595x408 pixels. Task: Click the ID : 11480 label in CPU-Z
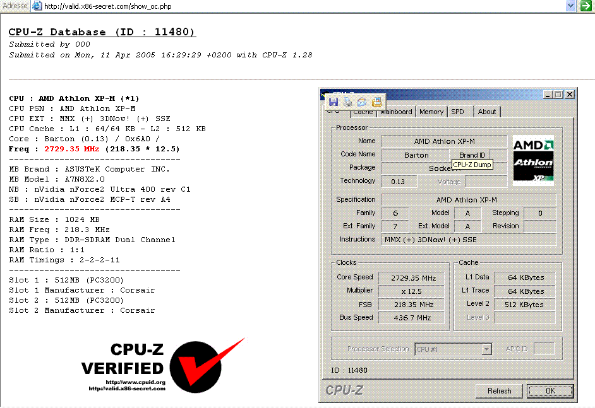(x=349, y=370)
